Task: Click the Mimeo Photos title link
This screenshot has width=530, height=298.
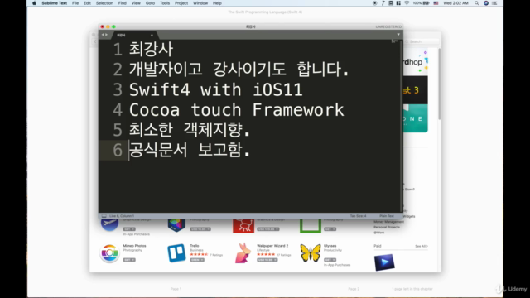Action: point(134,246)
